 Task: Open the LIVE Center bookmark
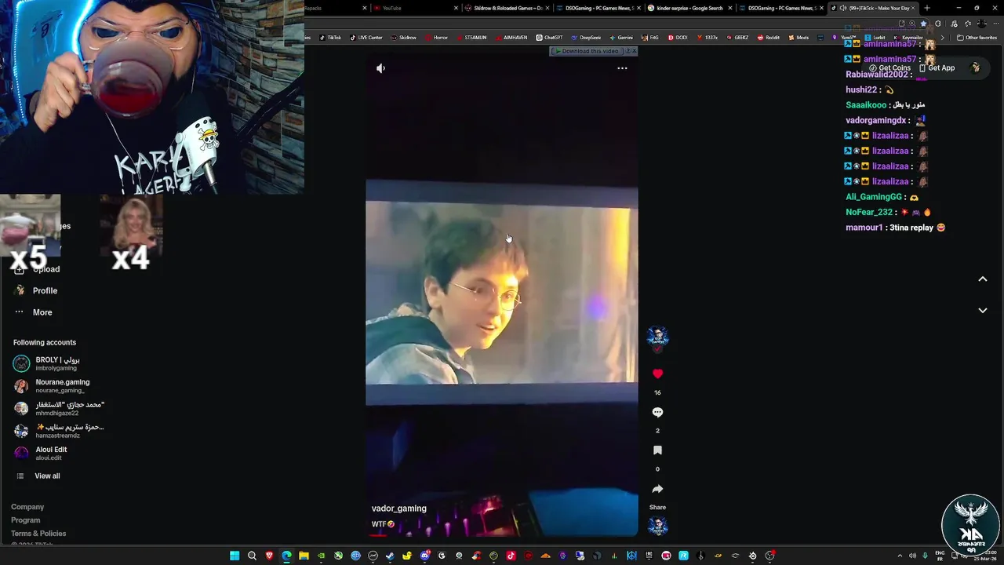[366, 38]
